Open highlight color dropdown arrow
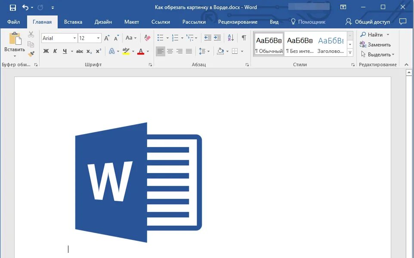Screen dimensions: 414x258 pyautogui.click(x=133, y=52)
